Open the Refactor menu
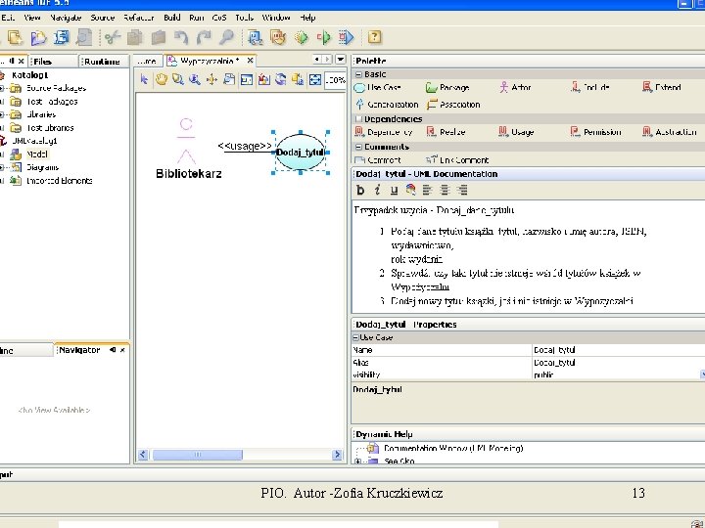 click(x=138, y=18)
